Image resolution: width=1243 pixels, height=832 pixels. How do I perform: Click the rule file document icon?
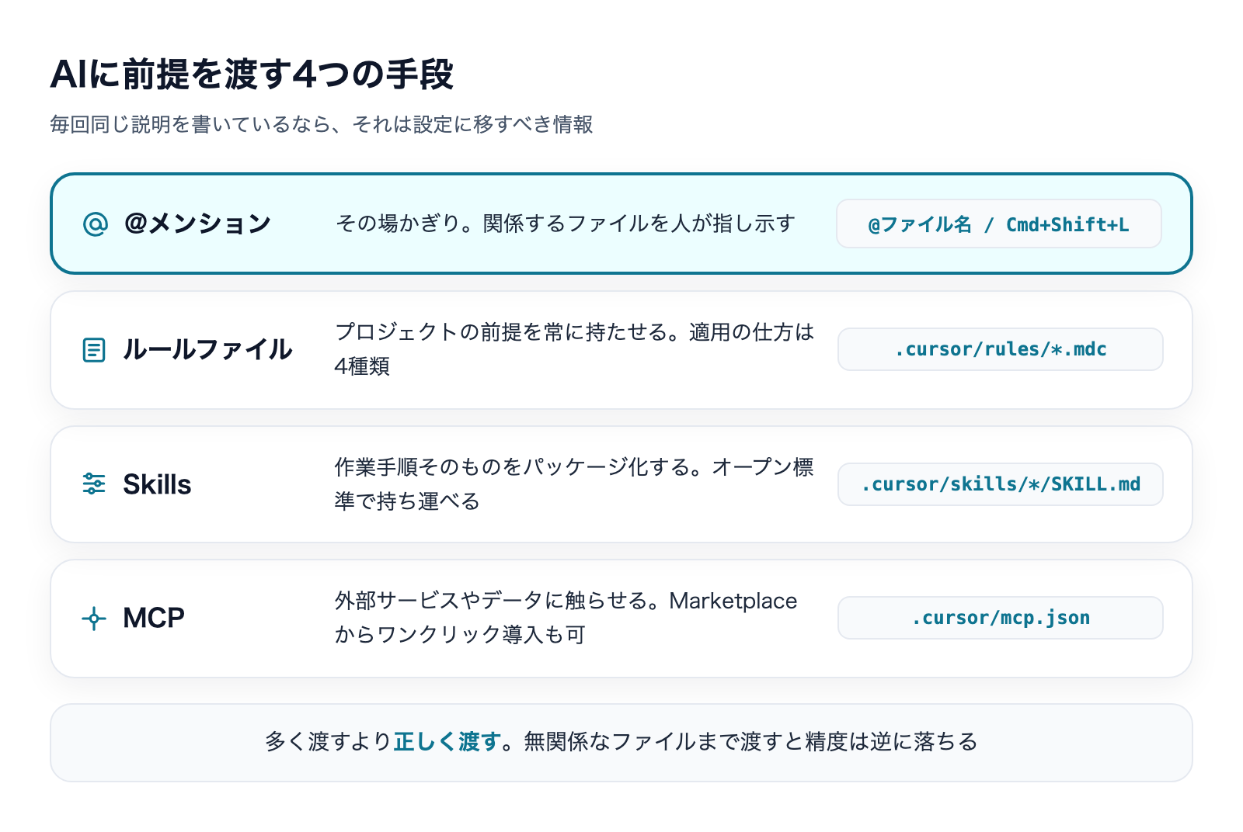[94, 350]
